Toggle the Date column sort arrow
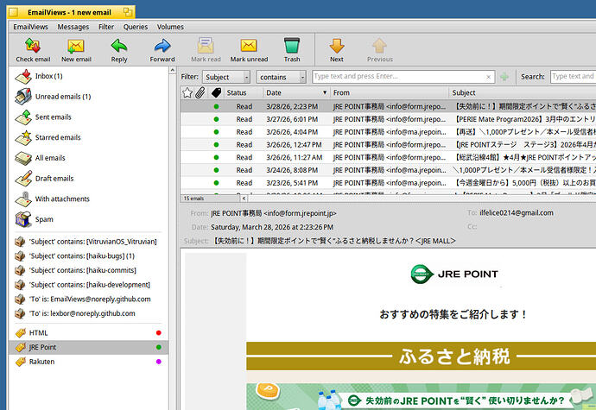The width and height of the screenshot is (596, 410). 325,92
